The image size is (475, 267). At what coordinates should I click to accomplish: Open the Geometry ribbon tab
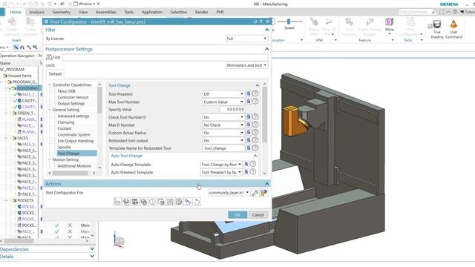[x=61, y=12]
